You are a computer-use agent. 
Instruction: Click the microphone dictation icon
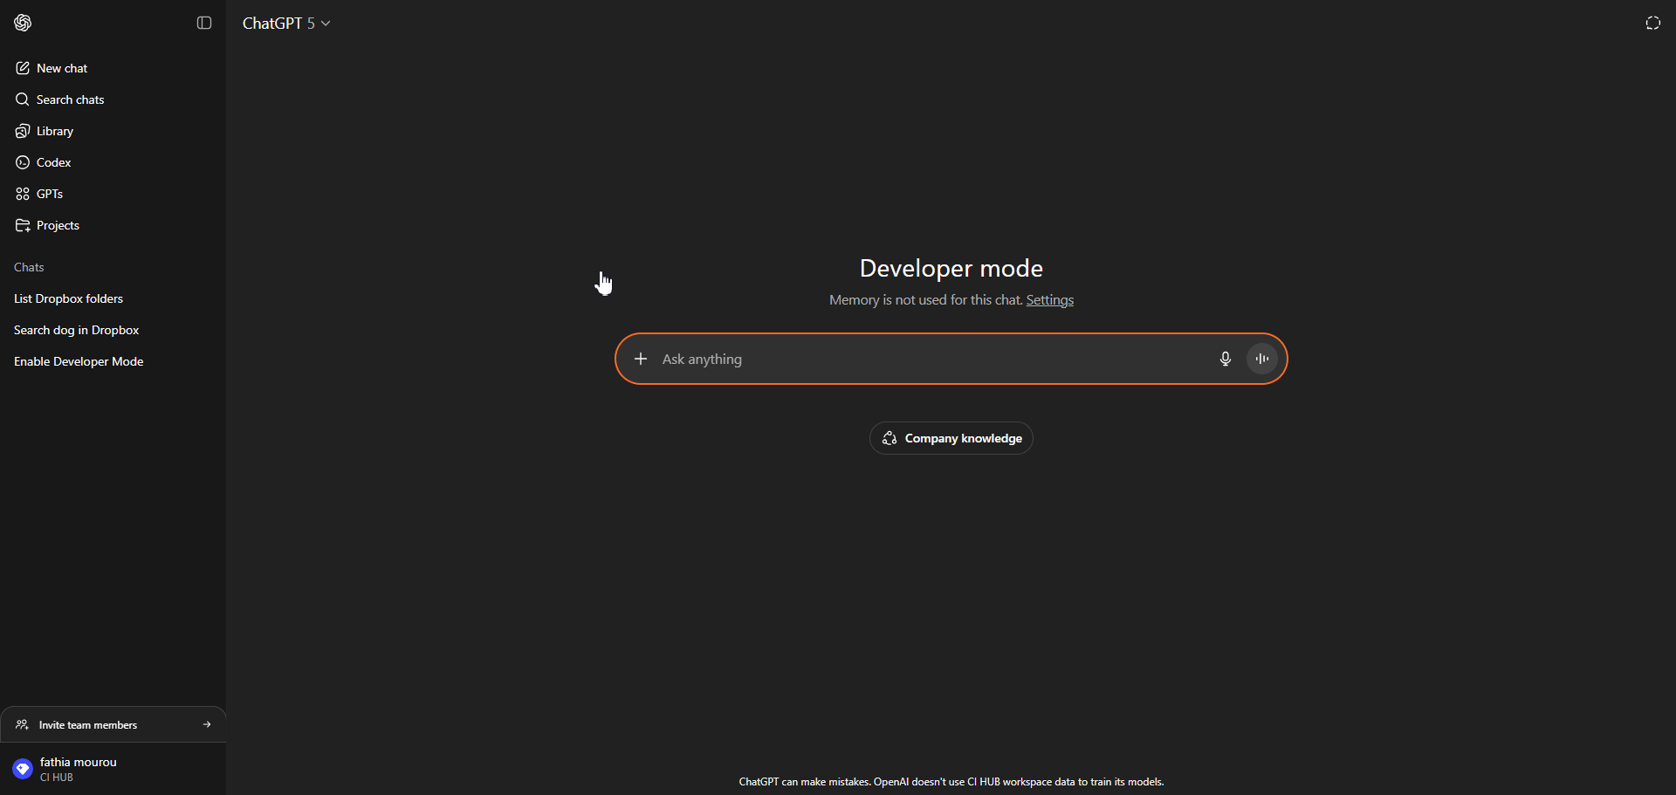click(1225, 359)
